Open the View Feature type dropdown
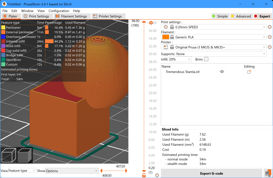 point(22,171)
